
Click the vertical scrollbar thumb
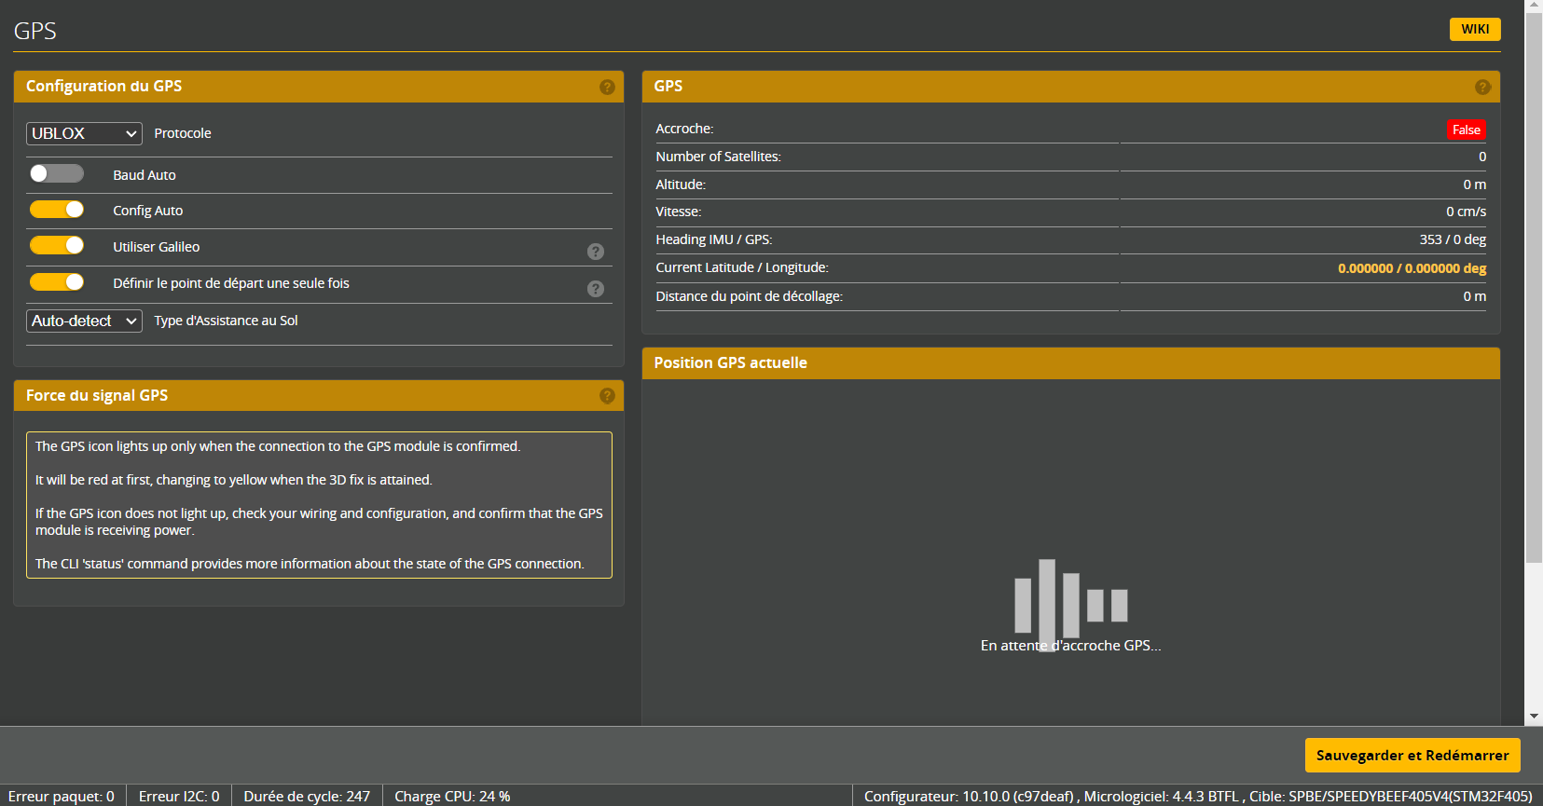click(1534, 280)
